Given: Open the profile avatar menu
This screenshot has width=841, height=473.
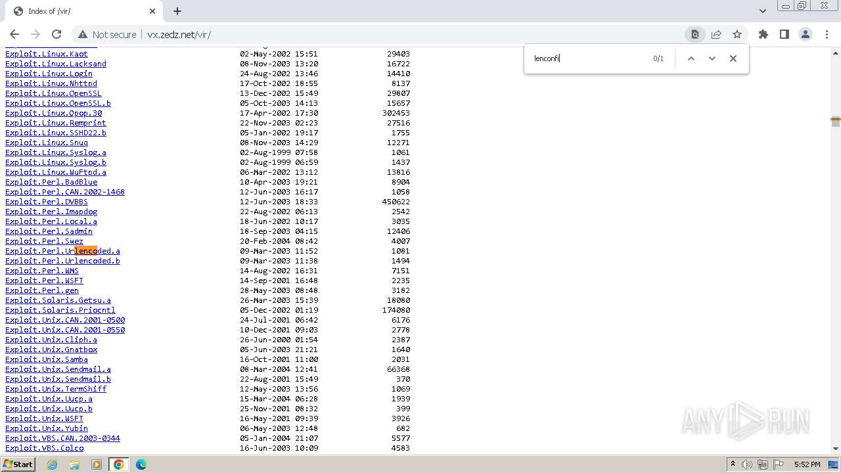Looking at the screenshot, I should click(805, 34).
